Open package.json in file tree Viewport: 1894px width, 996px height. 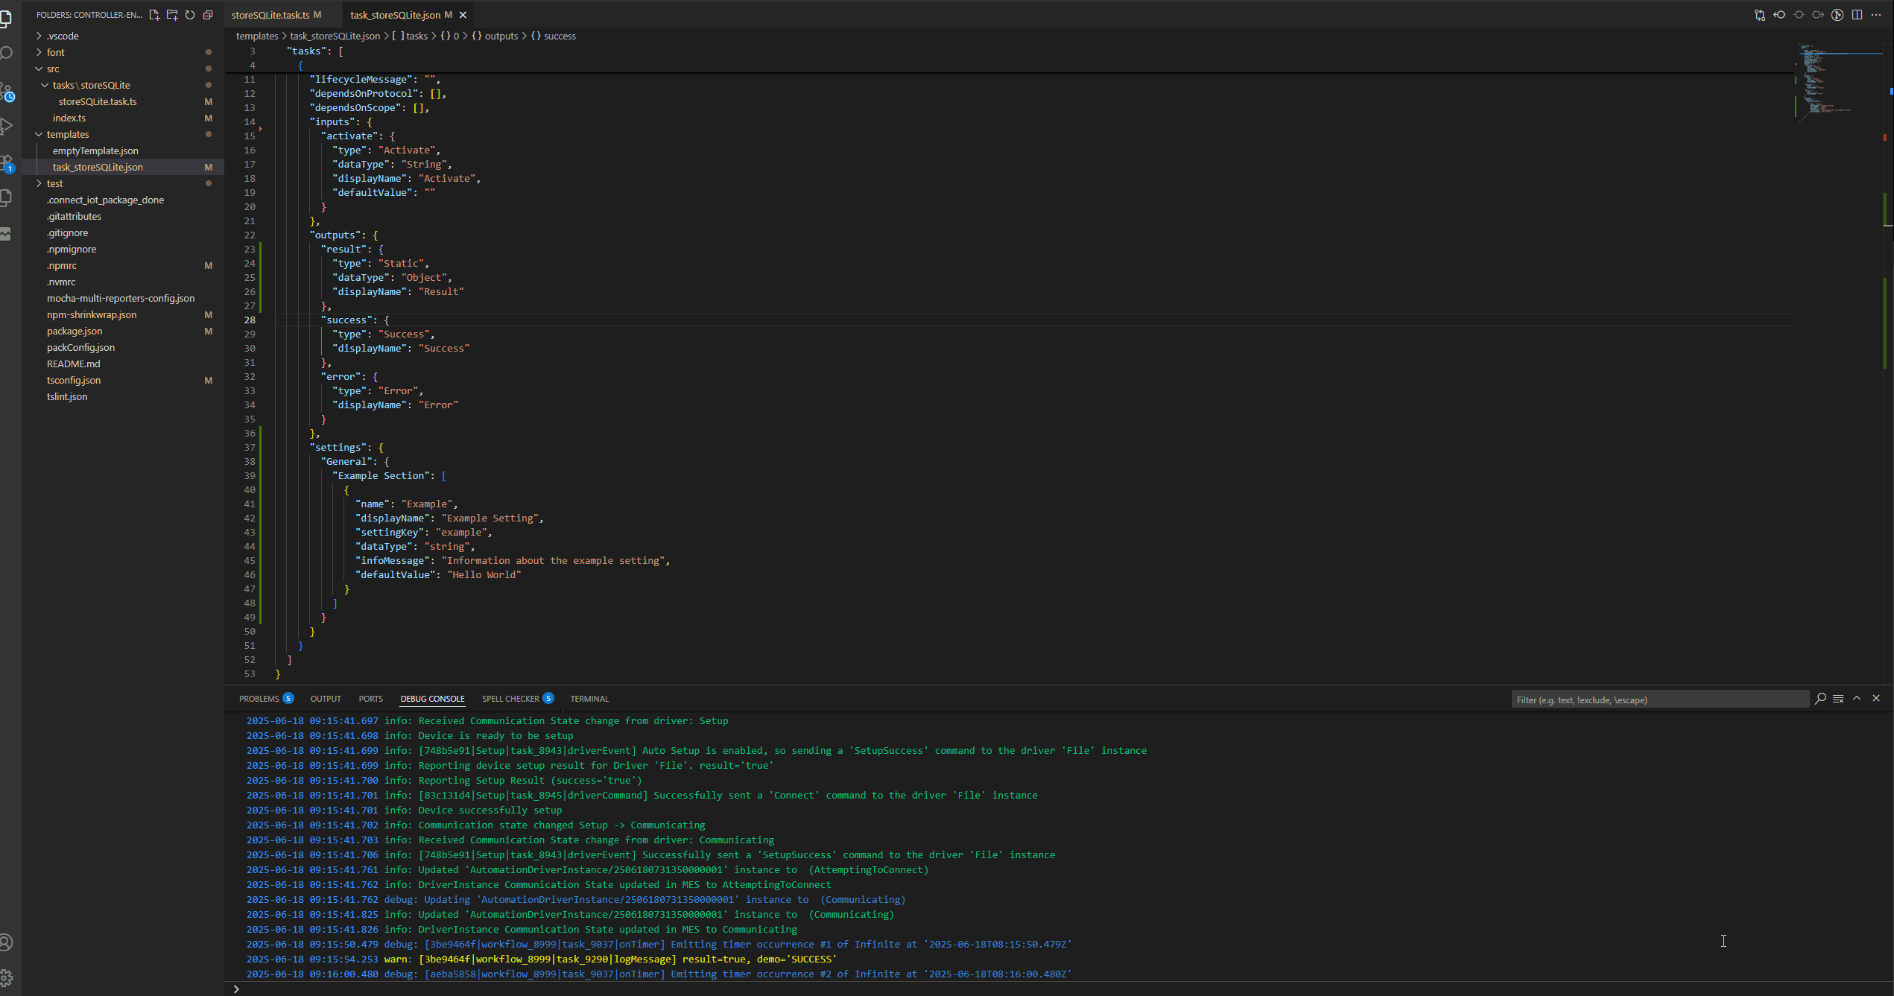(75, 331)
